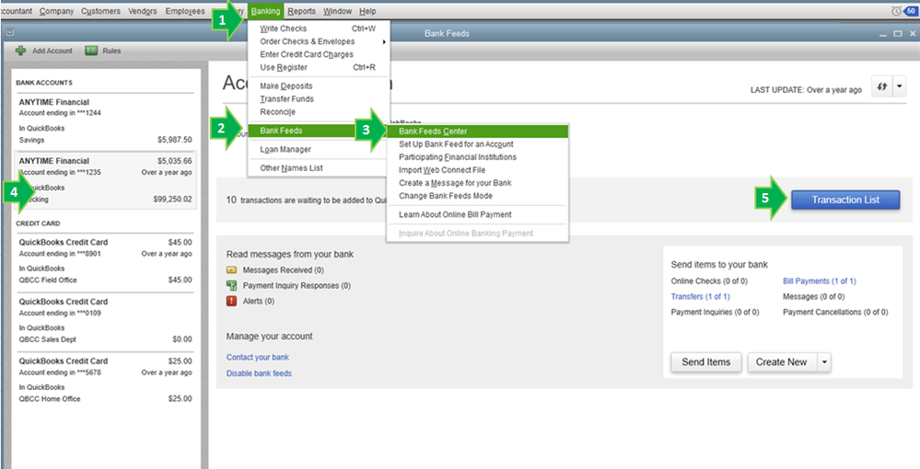
Task: Open the Help menu
Action: click(367, 11)
